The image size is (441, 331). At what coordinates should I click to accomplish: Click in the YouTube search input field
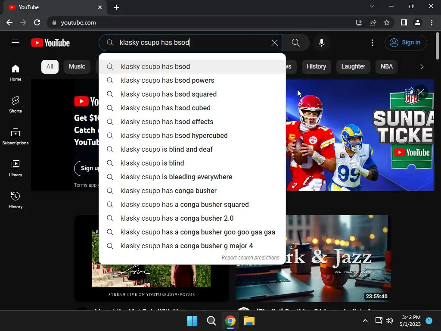pos(190,43)
